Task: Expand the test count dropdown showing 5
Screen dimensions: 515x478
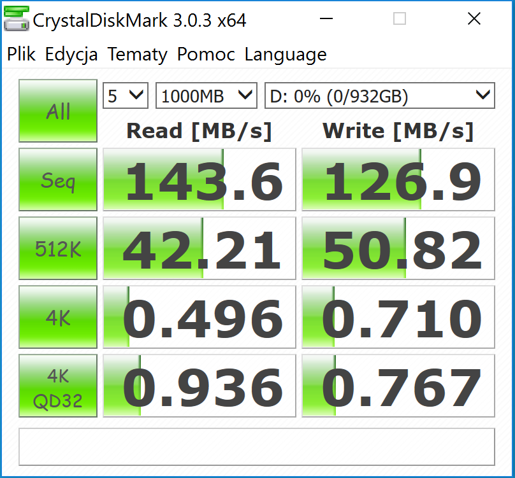Action: (x=126, y=95)
